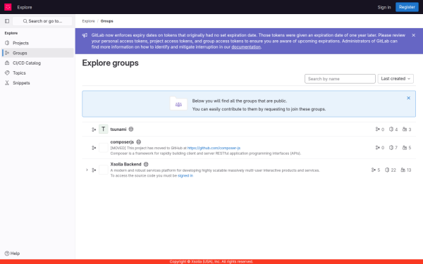
Task: Open the Xsolla Backend group
Action: tap(125, 164)
